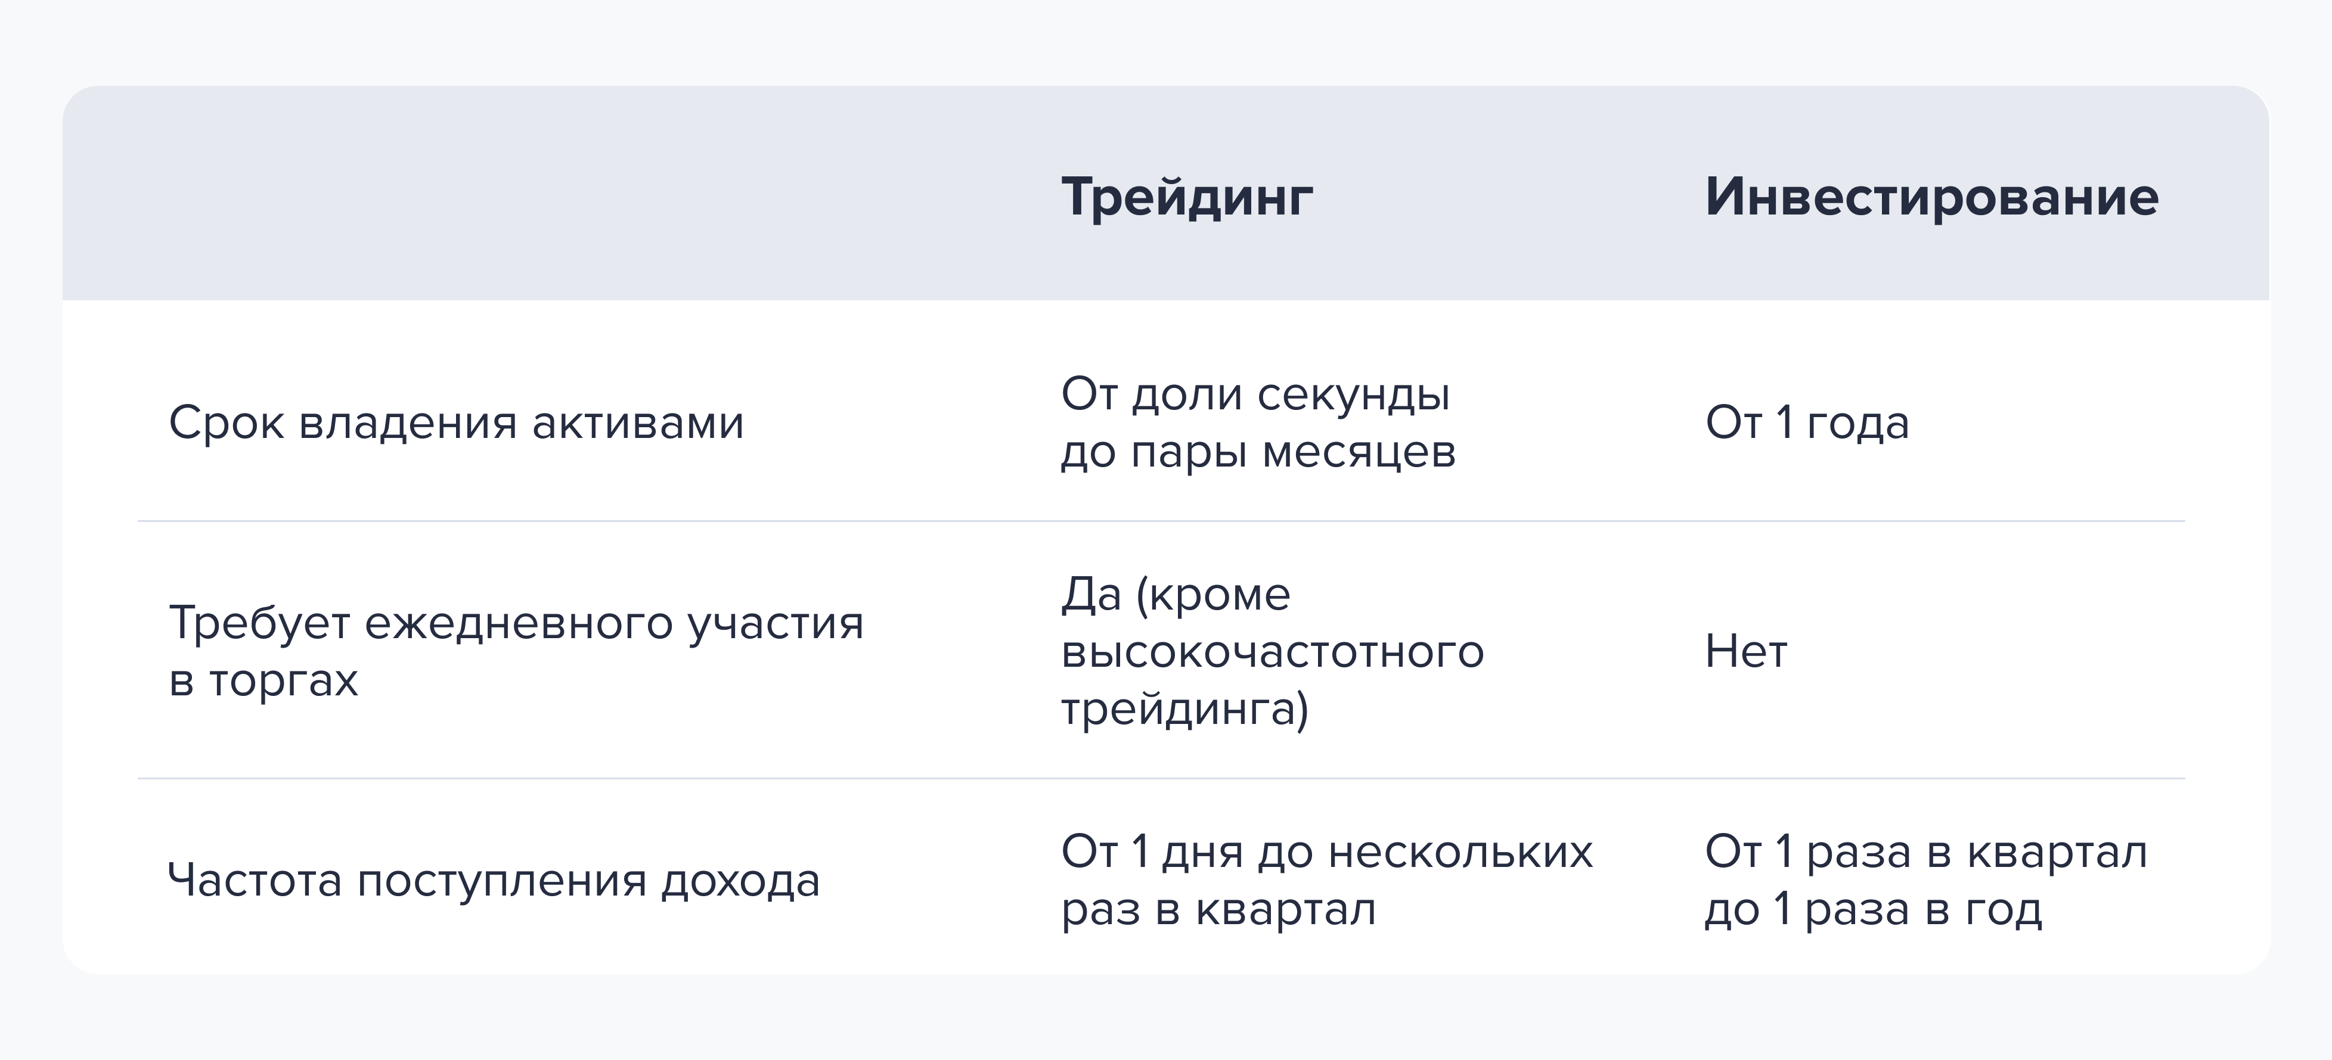Click the «Да (кроме» text line
The width and height of the screenshot is (2332, 1060).
[1176, 595]
